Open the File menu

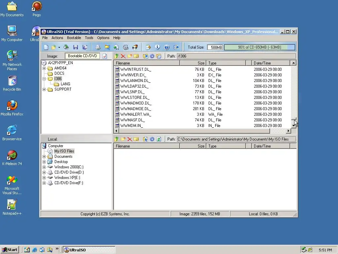(x=45, y=38)
